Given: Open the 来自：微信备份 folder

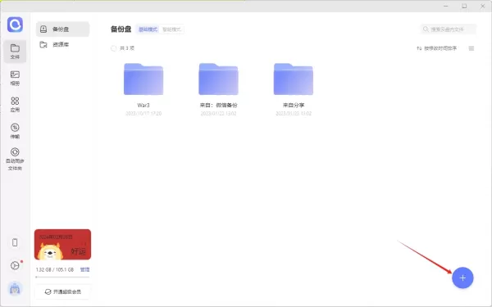Looking at the screenshot, I should click(218, 79).
